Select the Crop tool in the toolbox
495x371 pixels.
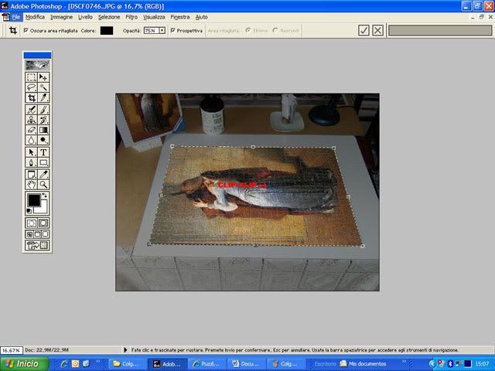click(x=31, y=98)
